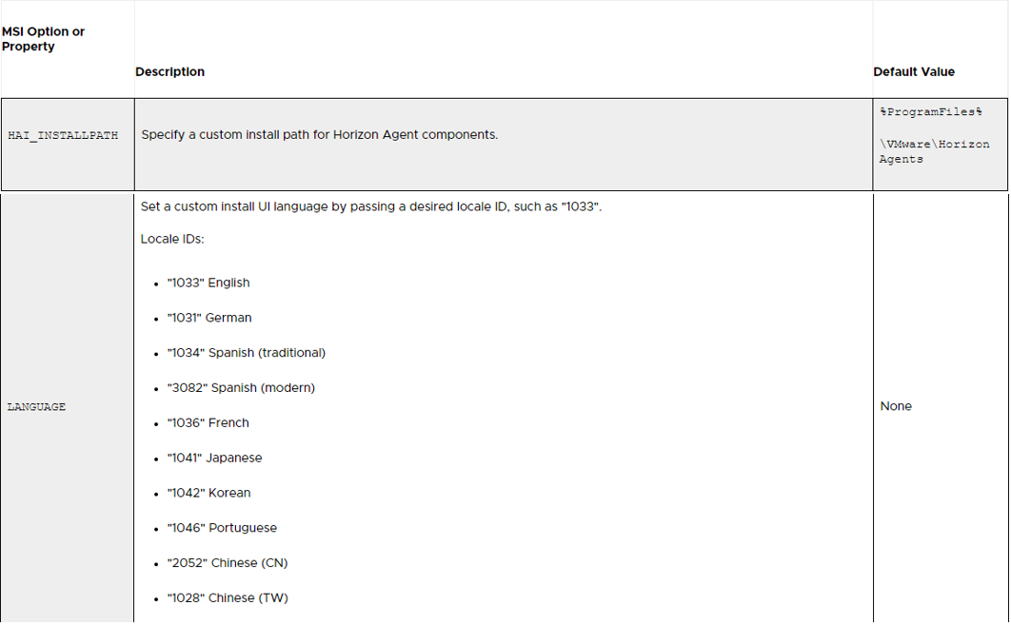Click the "3082" Spanish (modern) entry
Screen dimensions: 1011x625
pyautogui.click(x=240, y=388)
